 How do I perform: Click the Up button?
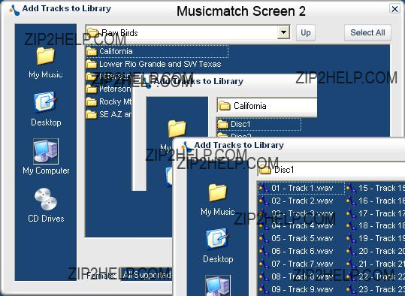pos(306,32)
